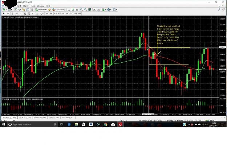Select the Equidistant Channel tool
The width and height of the screenshot is (227, 145).
point(25,13)
